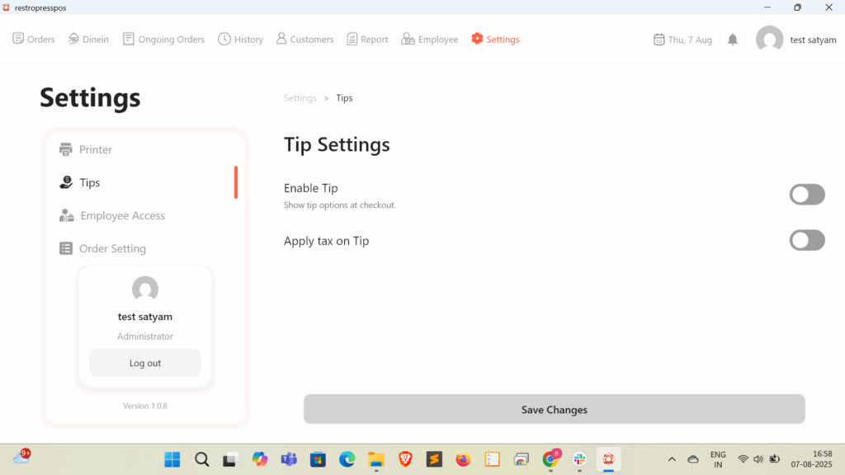Enable the Apply tax on Tip switch
Screen dimensions: 845x475
[x=806, y=240]
